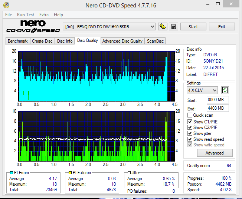
Task: Click the PI Failures yellow legend swatch
Action: [70, 173]
